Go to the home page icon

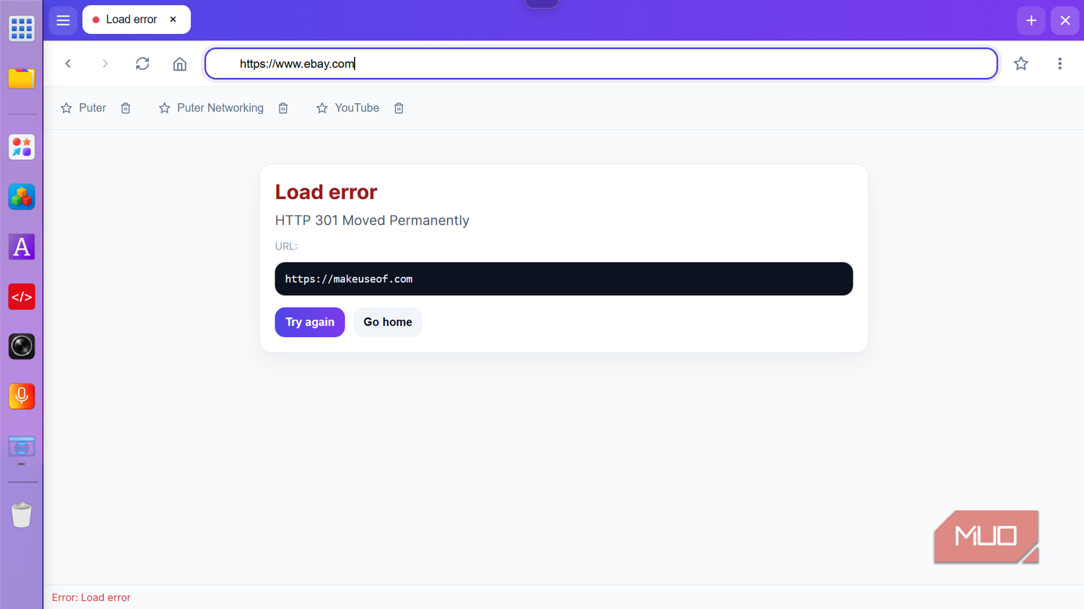point(180,63)
